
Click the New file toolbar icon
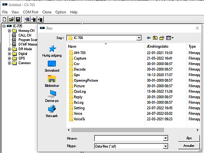[4, 19]
